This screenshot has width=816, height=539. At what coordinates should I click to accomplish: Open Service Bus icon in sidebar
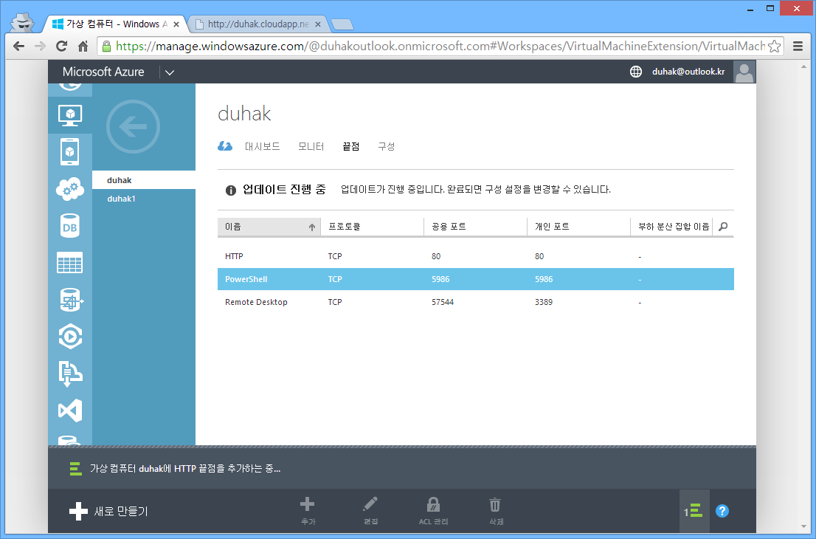pyautogui.click(x=70, y=374)
